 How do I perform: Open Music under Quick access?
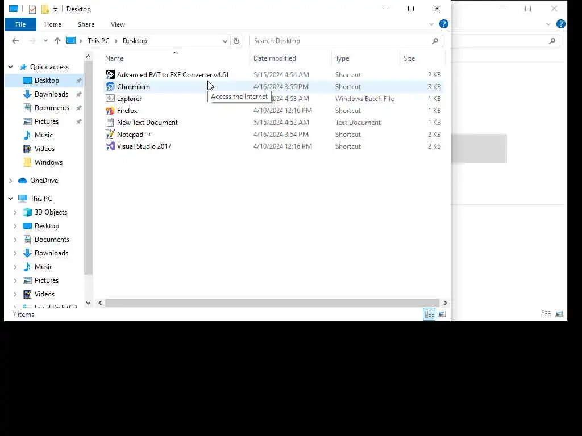click(x=43, y=135)
